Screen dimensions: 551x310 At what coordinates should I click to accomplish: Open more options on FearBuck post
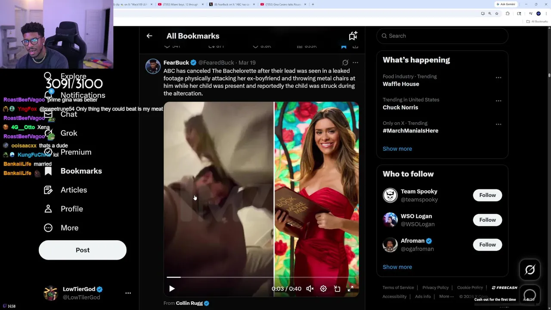[355, 62]
